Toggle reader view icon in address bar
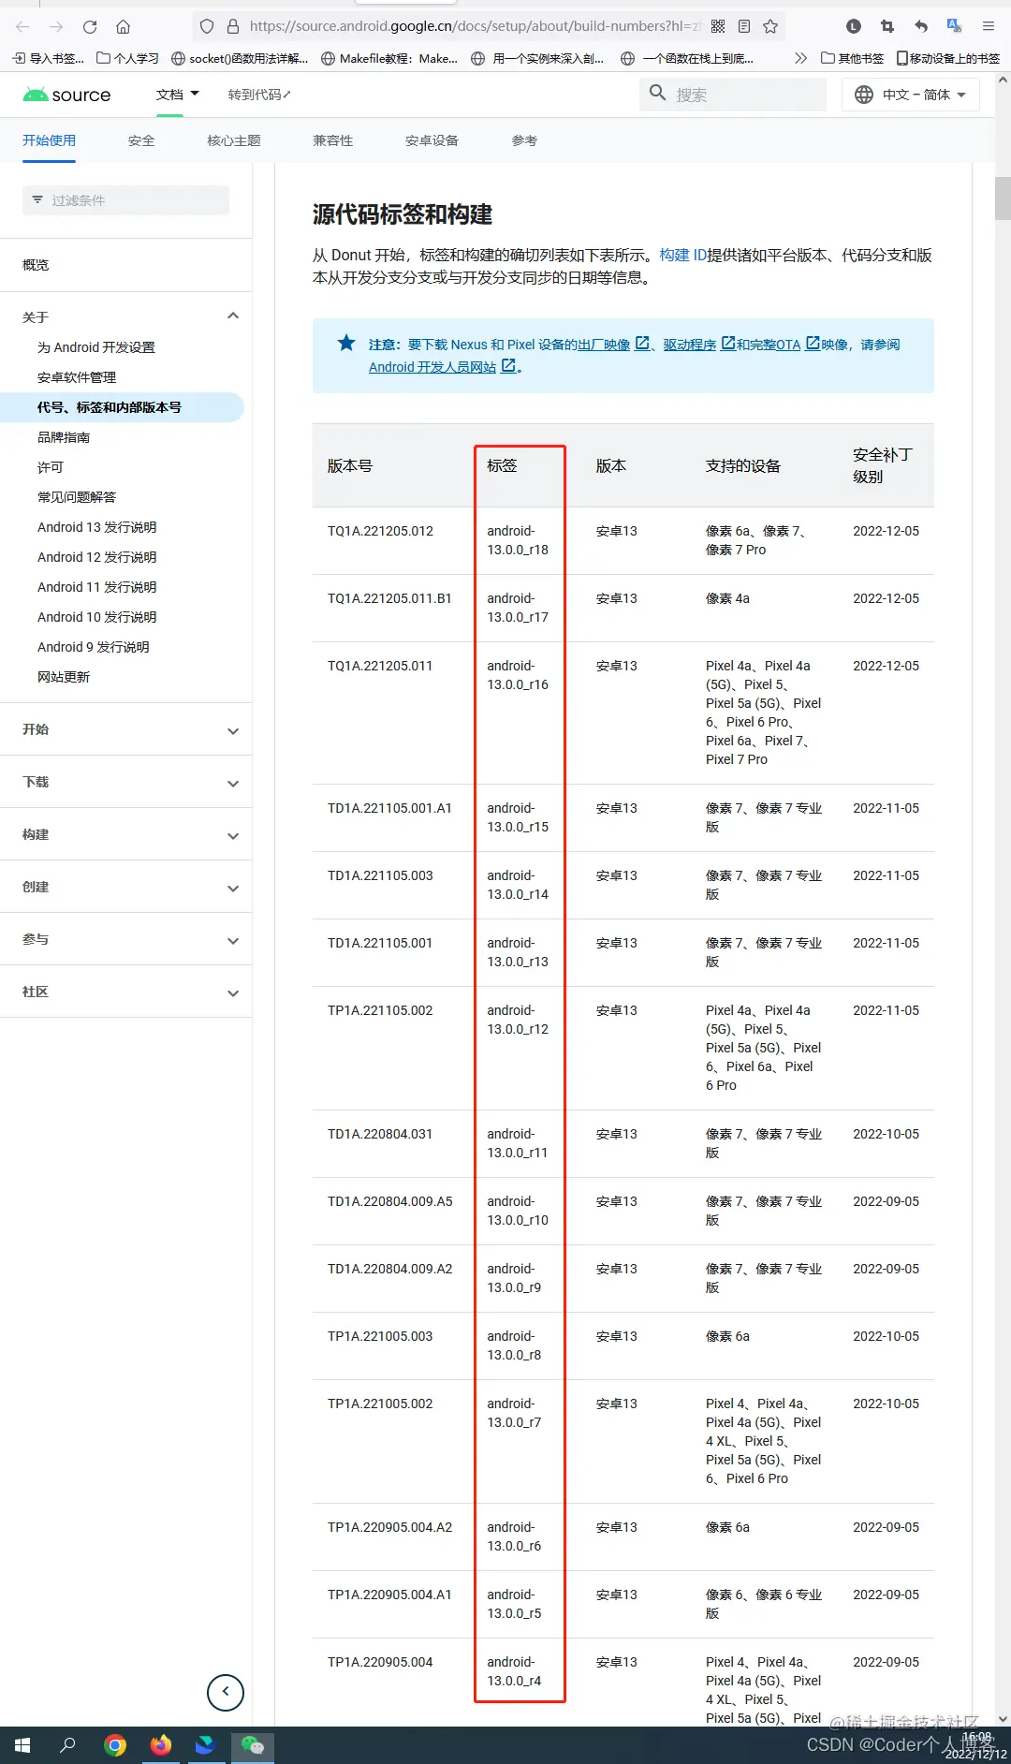The image size is (1011, 1764). pyautogui.click(x=744, y=26)
